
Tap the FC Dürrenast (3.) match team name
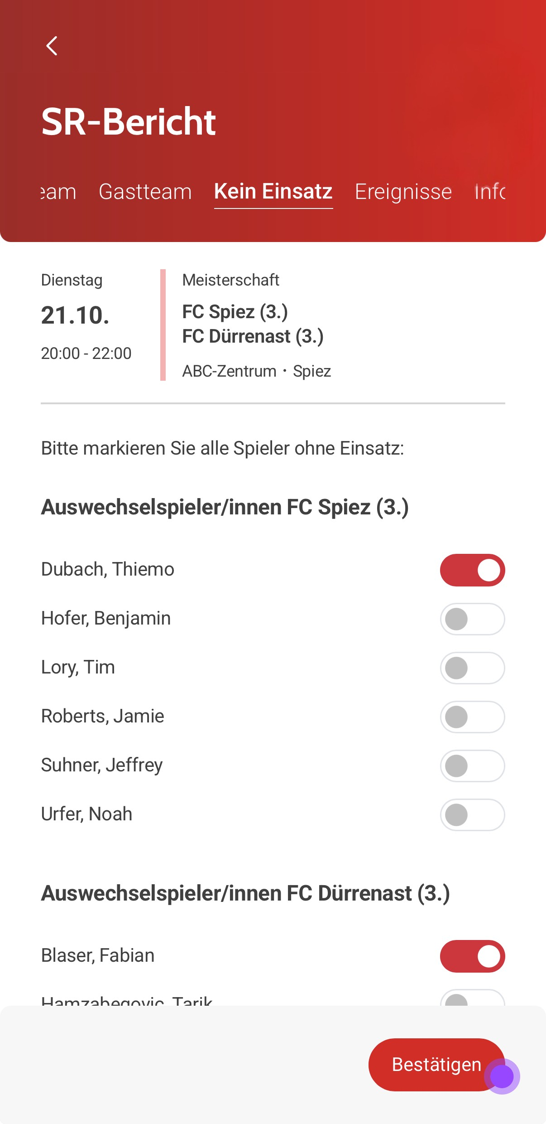[253, 336]
